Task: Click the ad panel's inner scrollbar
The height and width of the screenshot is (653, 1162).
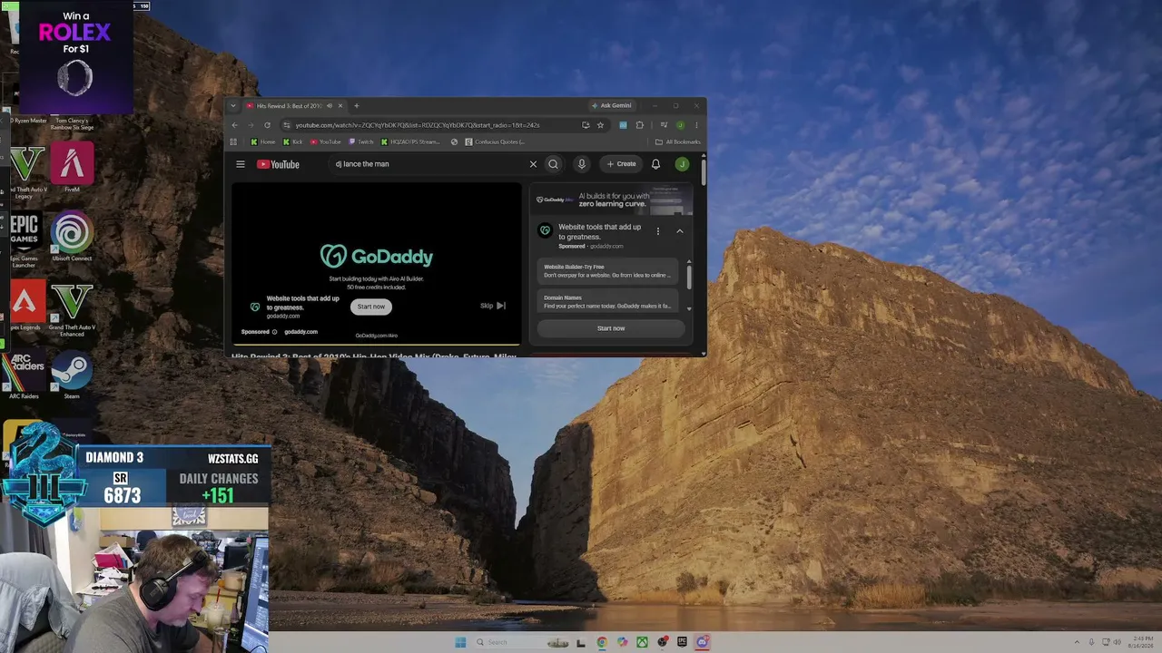Action: [689, 276]
